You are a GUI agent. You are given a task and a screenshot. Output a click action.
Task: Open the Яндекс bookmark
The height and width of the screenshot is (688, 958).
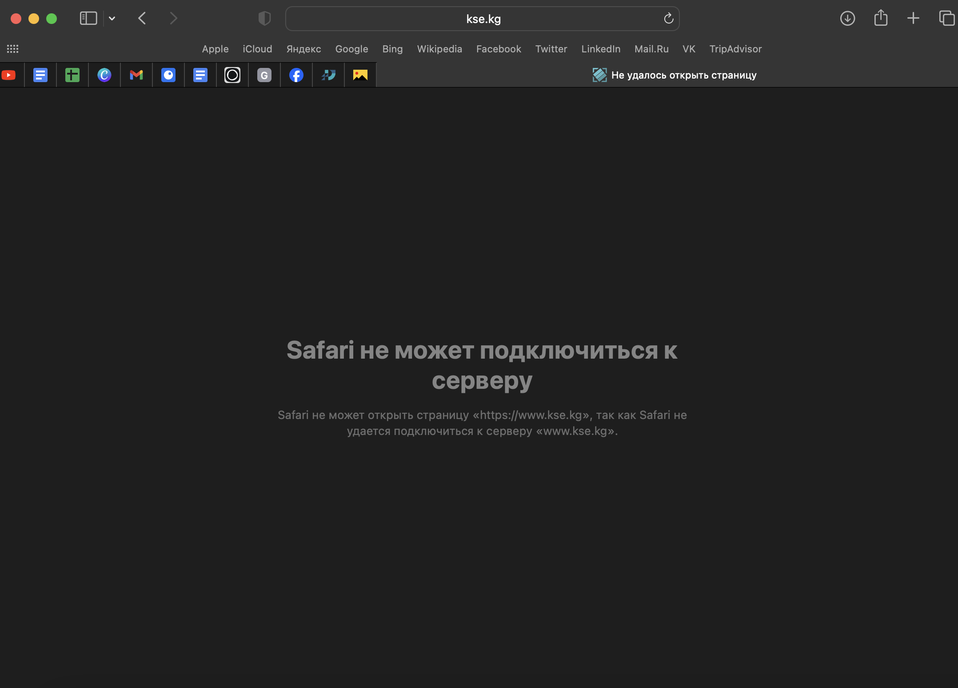click(x=303, y=49)
